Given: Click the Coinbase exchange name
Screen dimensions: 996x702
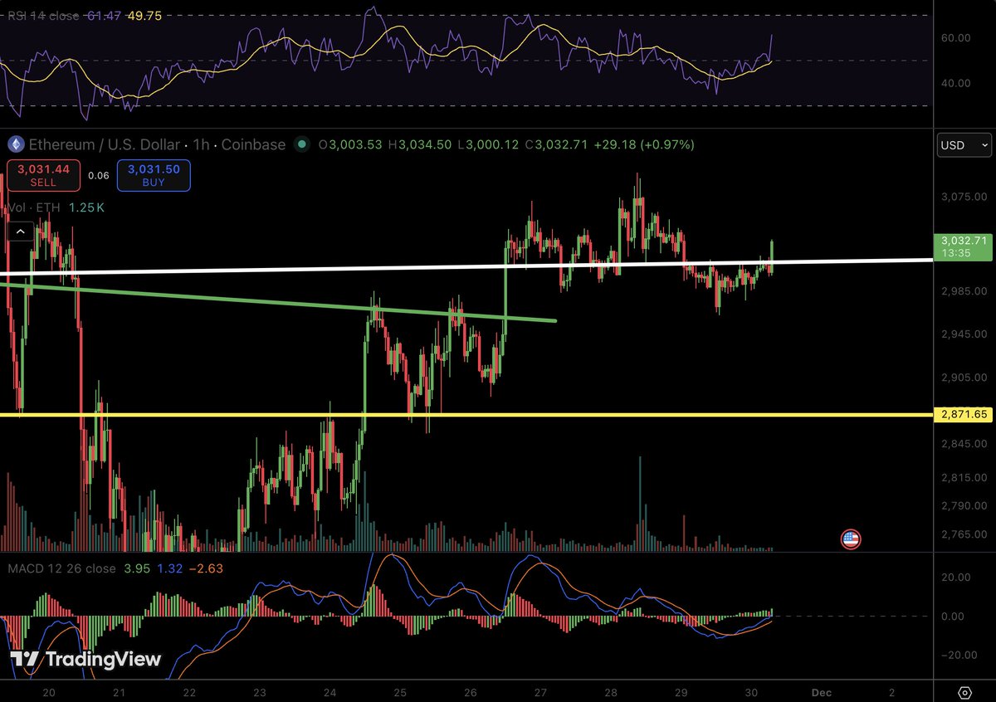Looking at the screenshot, I should click(x=251, y=144).
